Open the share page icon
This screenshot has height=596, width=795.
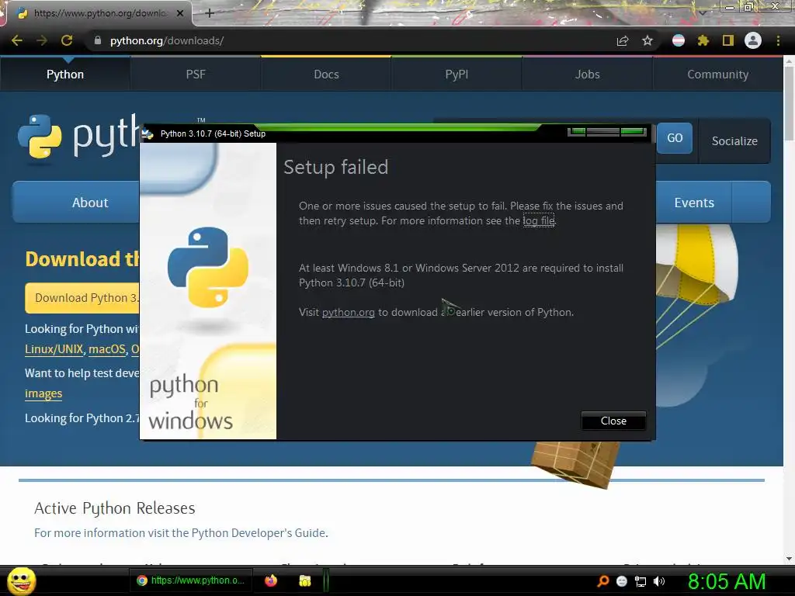click(x=623, y=40)
